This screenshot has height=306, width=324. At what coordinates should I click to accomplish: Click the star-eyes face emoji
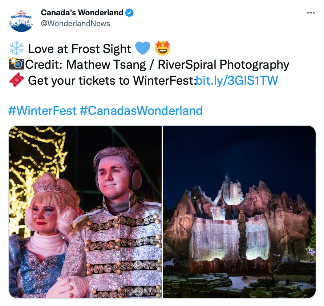163,48
